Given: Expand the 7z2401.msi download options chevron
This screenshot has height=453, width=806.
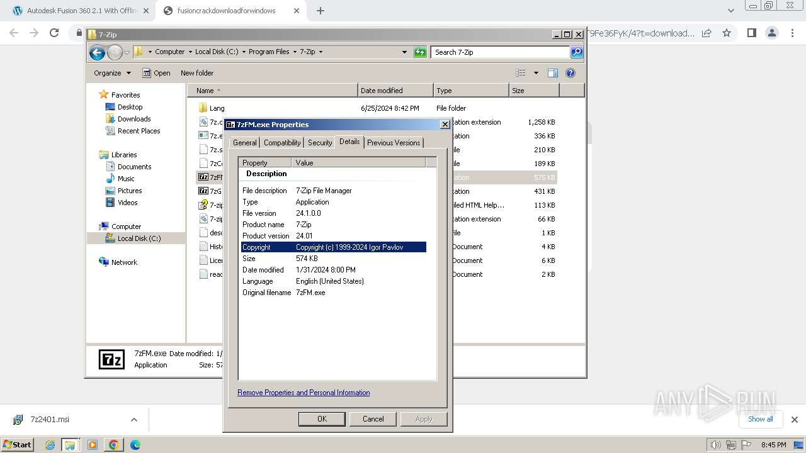Looking at the screenshot, I should [x=133, y=420].
